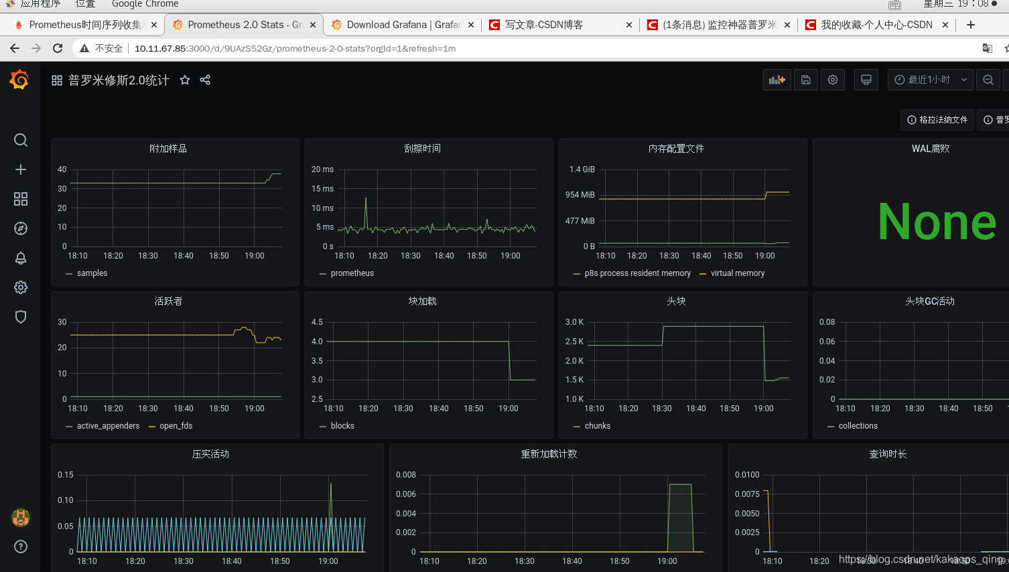The width and height of the screenshot is (1009, 572).
Task: Open the Explore compass icon
Action: click(x=21, y=228)
